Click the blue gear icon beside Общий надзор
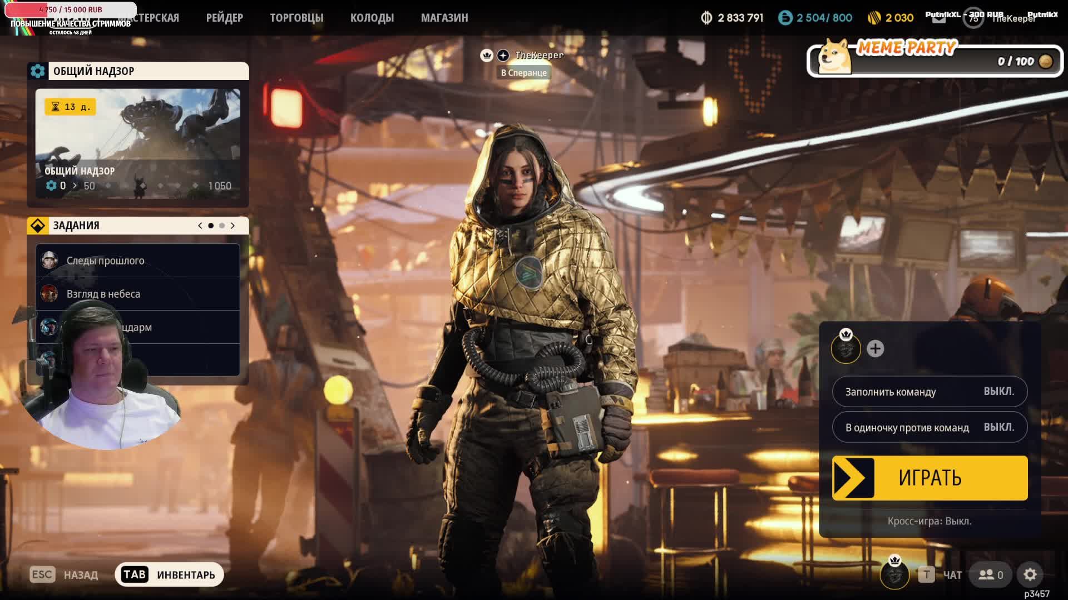 pos(38,71)
